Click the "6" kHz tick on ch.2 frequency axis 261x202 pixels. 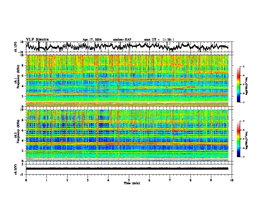click(23, 130)
